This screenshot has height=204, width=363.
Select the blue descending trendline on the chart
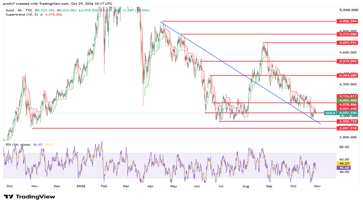click(240, 73)
